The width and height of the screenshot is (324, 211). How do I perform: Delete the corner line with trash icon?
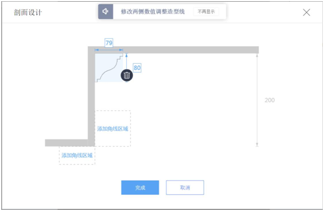[x=127, y=75]
